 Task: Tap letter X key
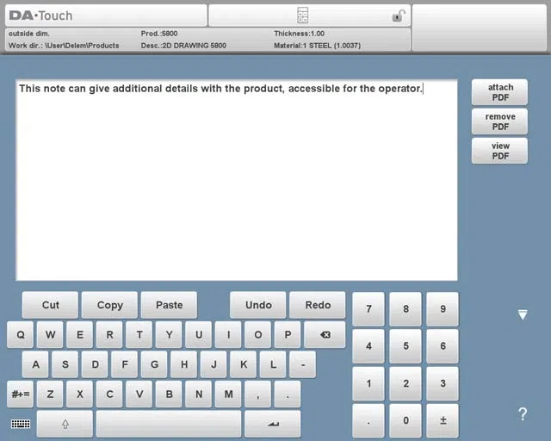(80, 394)
